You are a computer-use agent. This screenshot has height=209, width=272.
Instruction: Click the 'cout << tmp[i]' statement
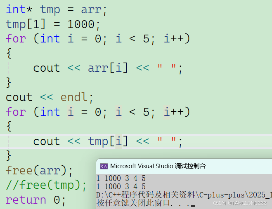108,141
